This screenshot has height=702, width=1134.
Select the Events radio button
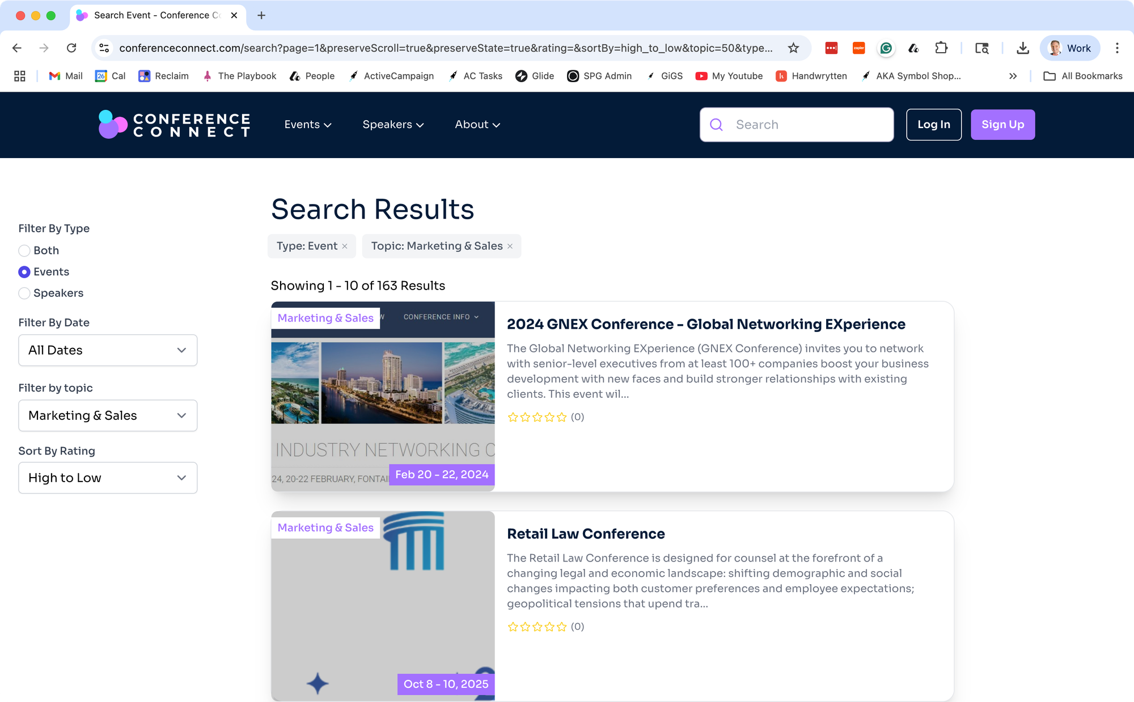(x=24, y=272)
